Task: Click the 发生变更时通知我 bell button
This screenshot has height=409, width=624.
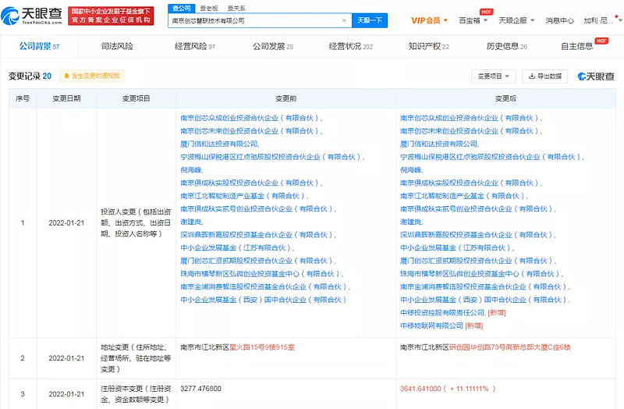Action: tap(92, 76)
